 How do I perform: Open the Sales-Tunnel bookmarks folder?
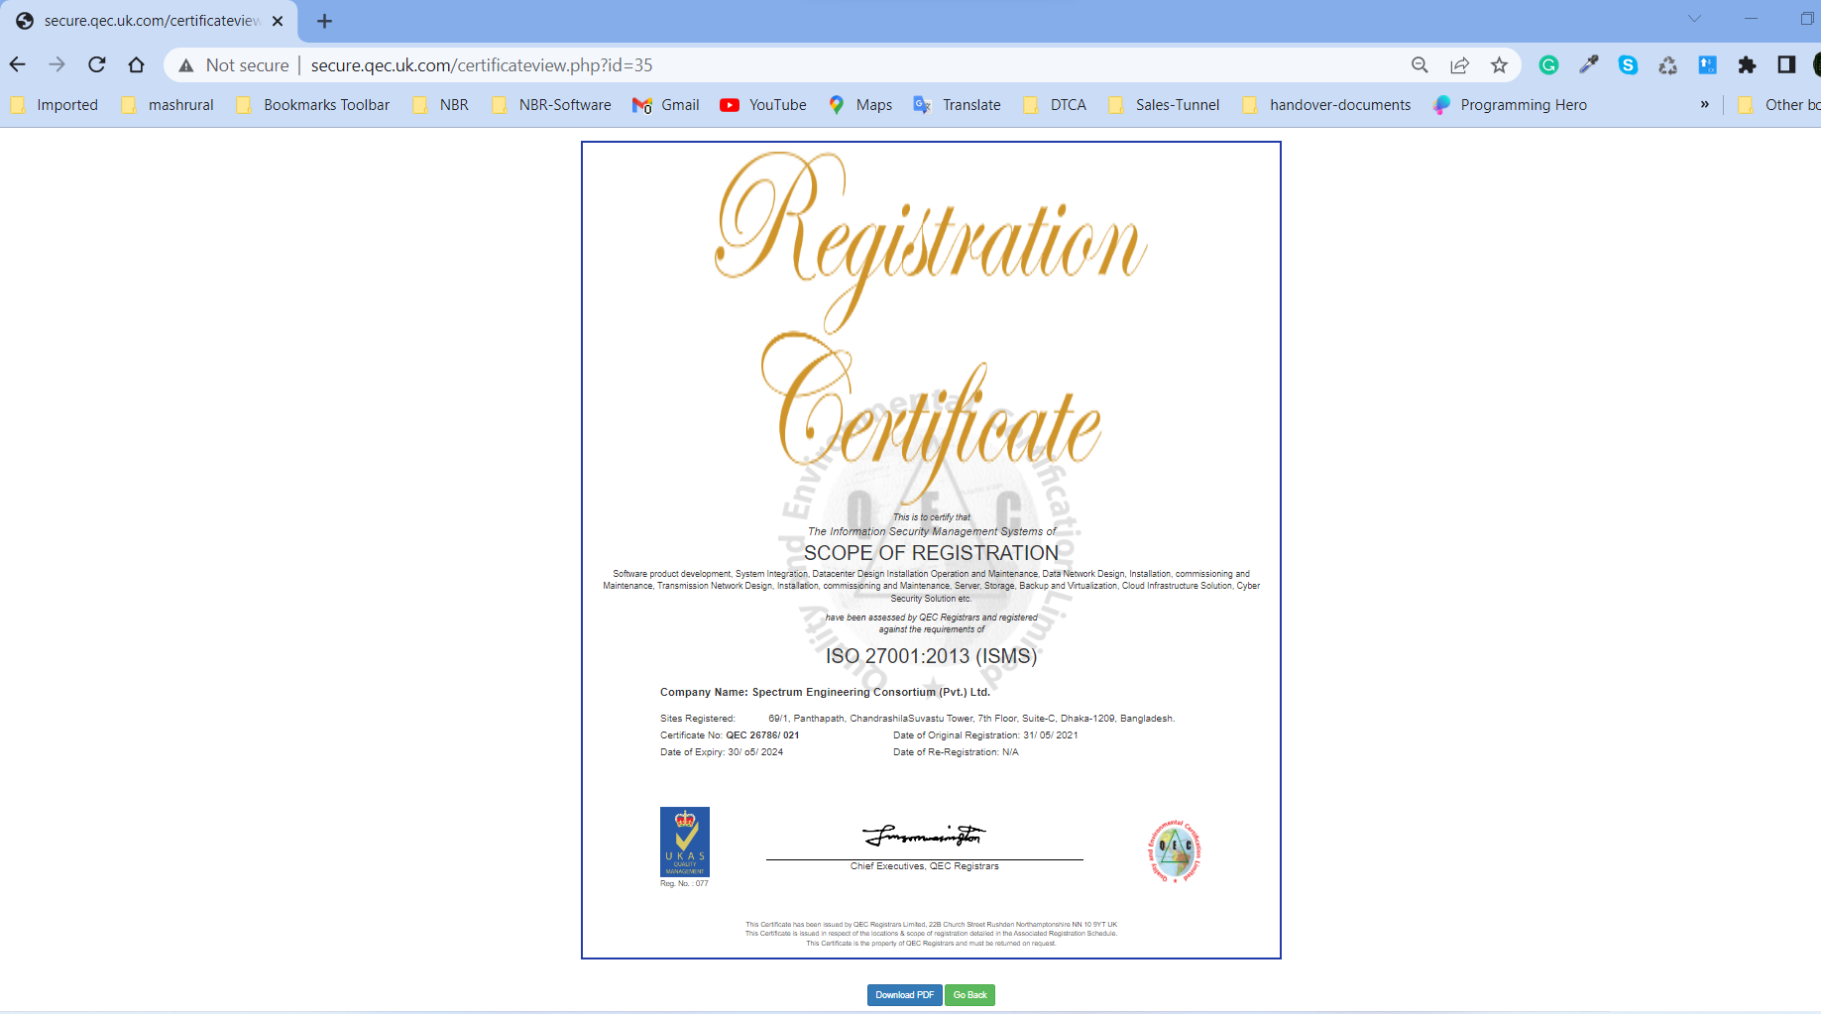tap(1165, 105)
